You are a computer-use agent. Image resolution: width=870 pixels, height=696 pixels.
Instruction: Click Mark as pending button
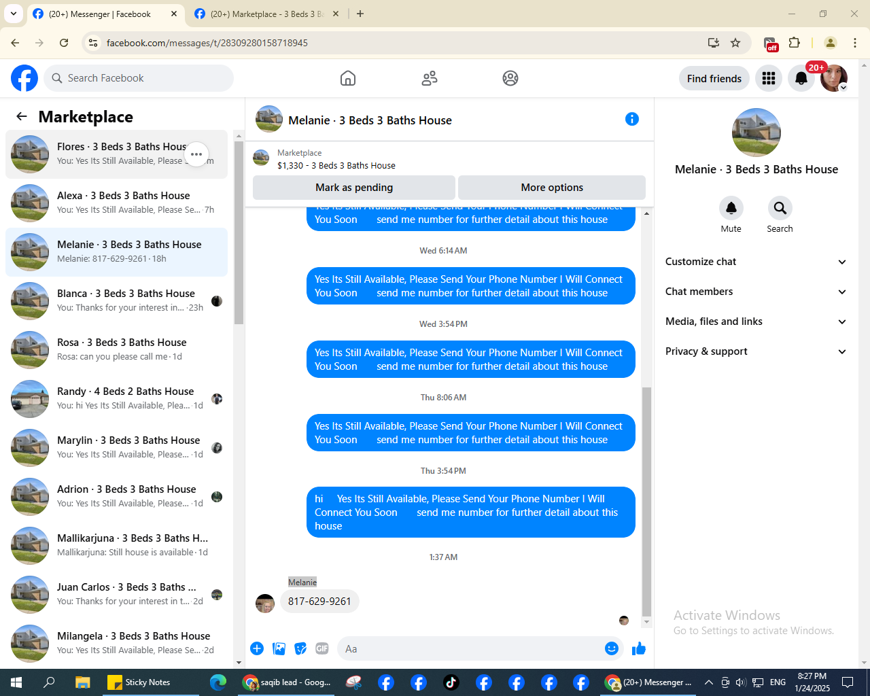(354, 188)
